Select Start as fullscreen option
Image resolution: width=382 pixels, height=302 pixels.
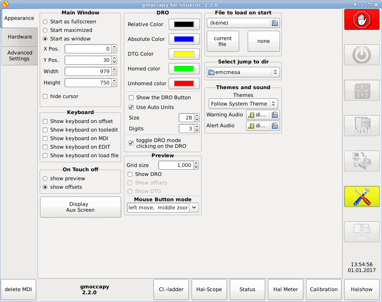click(69, 22)
